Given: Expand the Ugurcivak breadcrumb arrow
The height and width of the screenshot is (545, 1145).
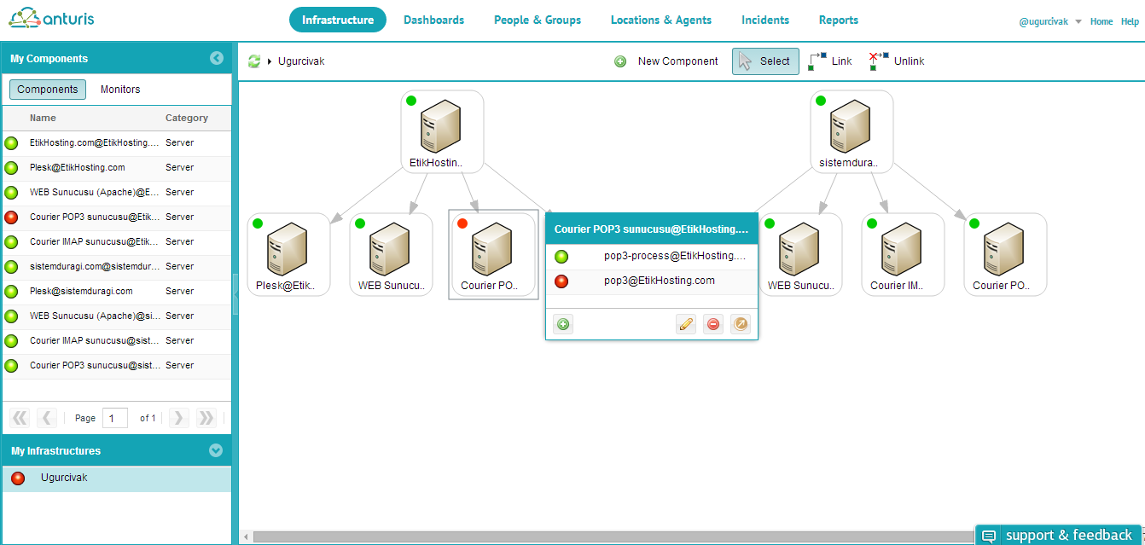Looking at the screenshot, I should pyautogui.click(x=270, y=61).
